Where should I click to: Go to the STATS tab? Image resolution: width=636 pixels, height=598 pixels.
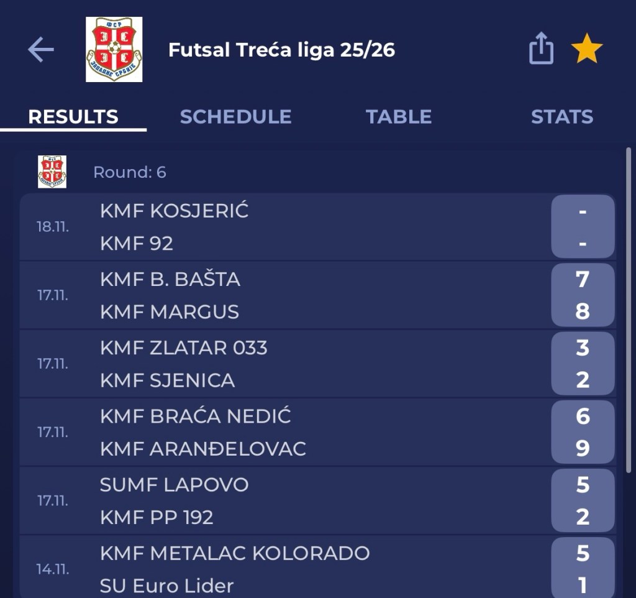(561, 117)
